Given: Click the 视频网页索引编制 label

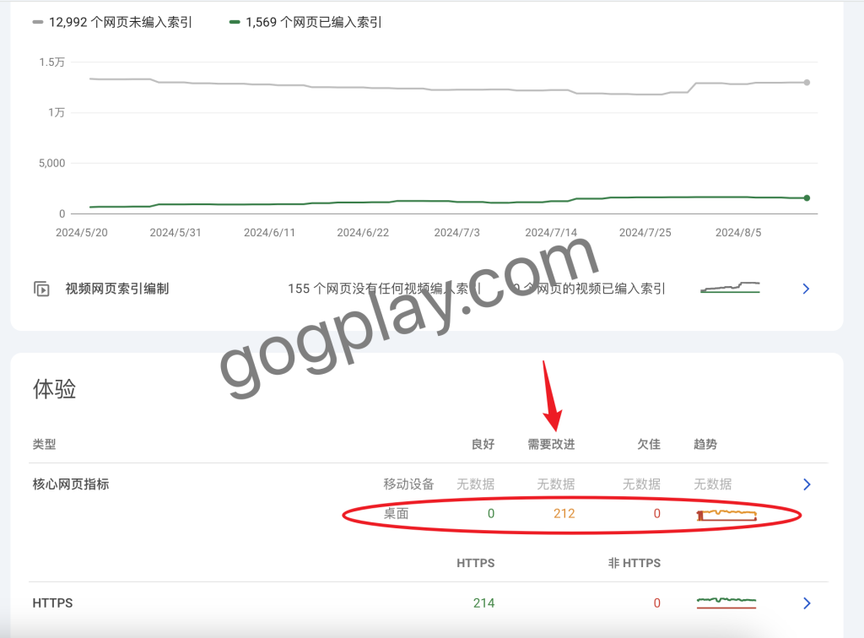Looking at the screenshot, I should [116, 289].
